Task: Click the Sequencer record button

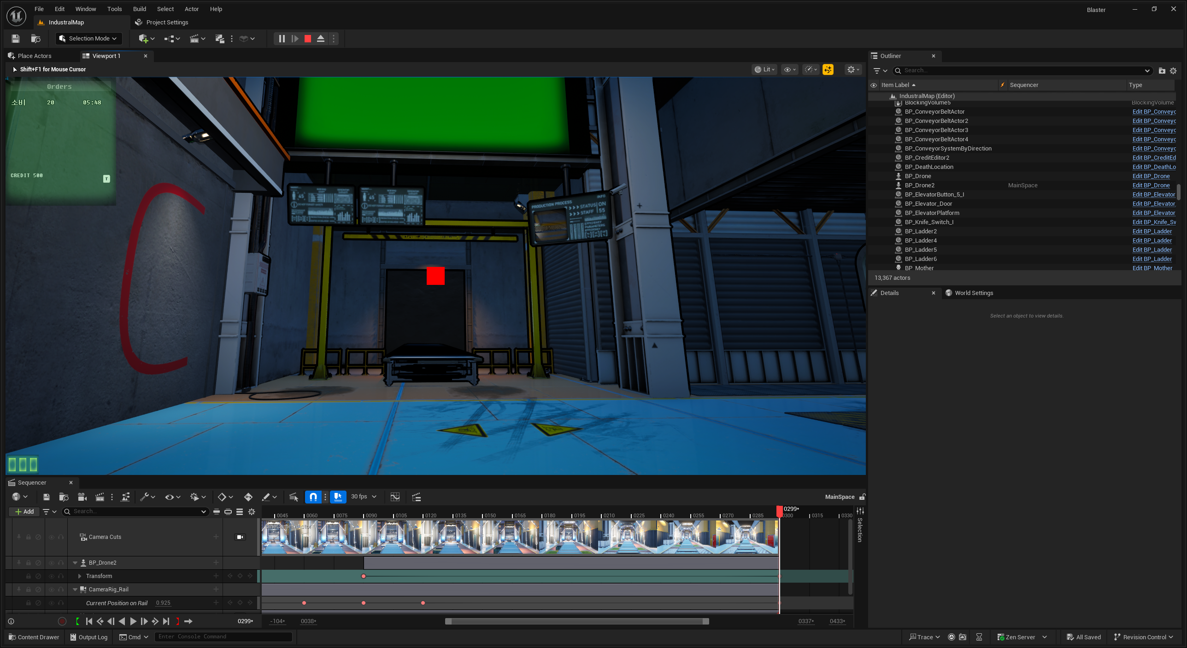Action: (62, 621)
